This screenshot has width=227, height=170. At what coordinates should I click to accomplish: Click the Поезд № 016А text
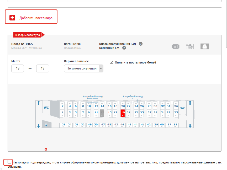(x=22, y=44)
